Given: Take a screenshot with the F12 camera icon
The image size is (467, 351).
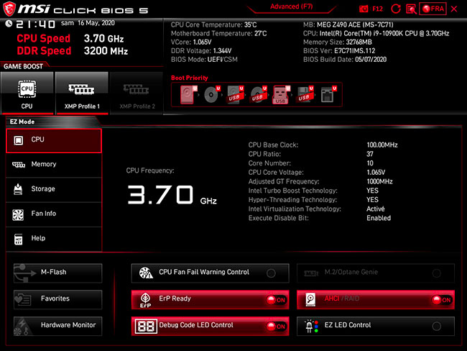Looking at the screenshot, I should (364, 9).
